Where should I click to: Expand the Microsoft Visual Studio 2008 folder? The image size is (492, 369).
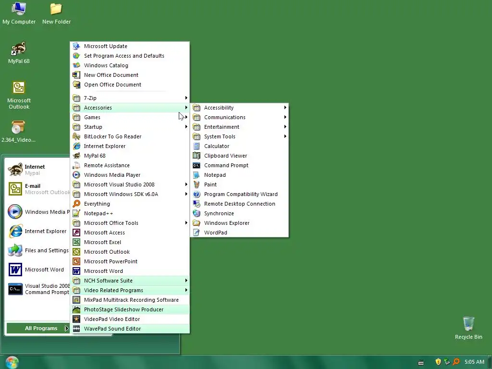[x=130, y=184]
